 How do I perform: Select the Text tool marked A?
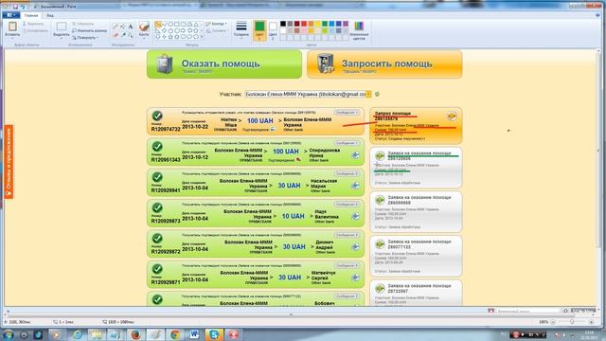click(x=131, y=27)
